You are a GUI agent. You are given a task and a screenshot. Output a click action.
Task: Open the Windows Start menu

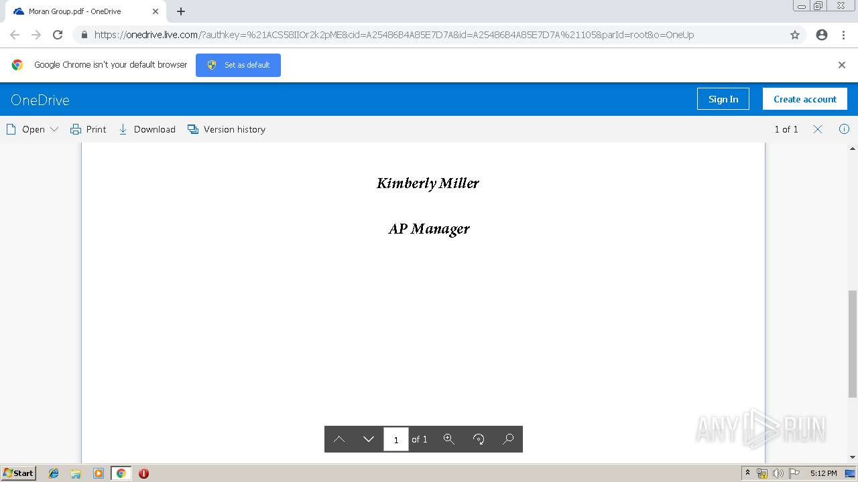(x=18, y=473)
